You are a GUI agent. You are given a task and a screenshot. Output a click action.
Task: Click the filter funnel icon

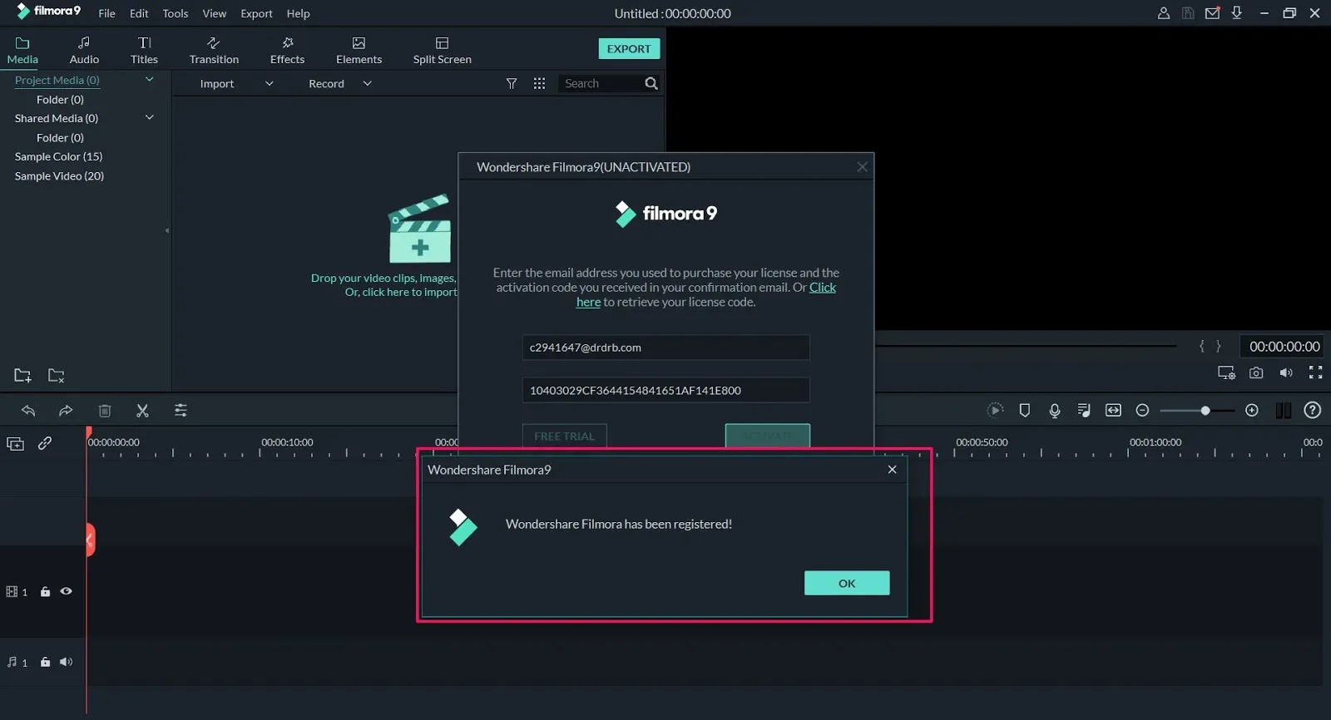(512, 83)
